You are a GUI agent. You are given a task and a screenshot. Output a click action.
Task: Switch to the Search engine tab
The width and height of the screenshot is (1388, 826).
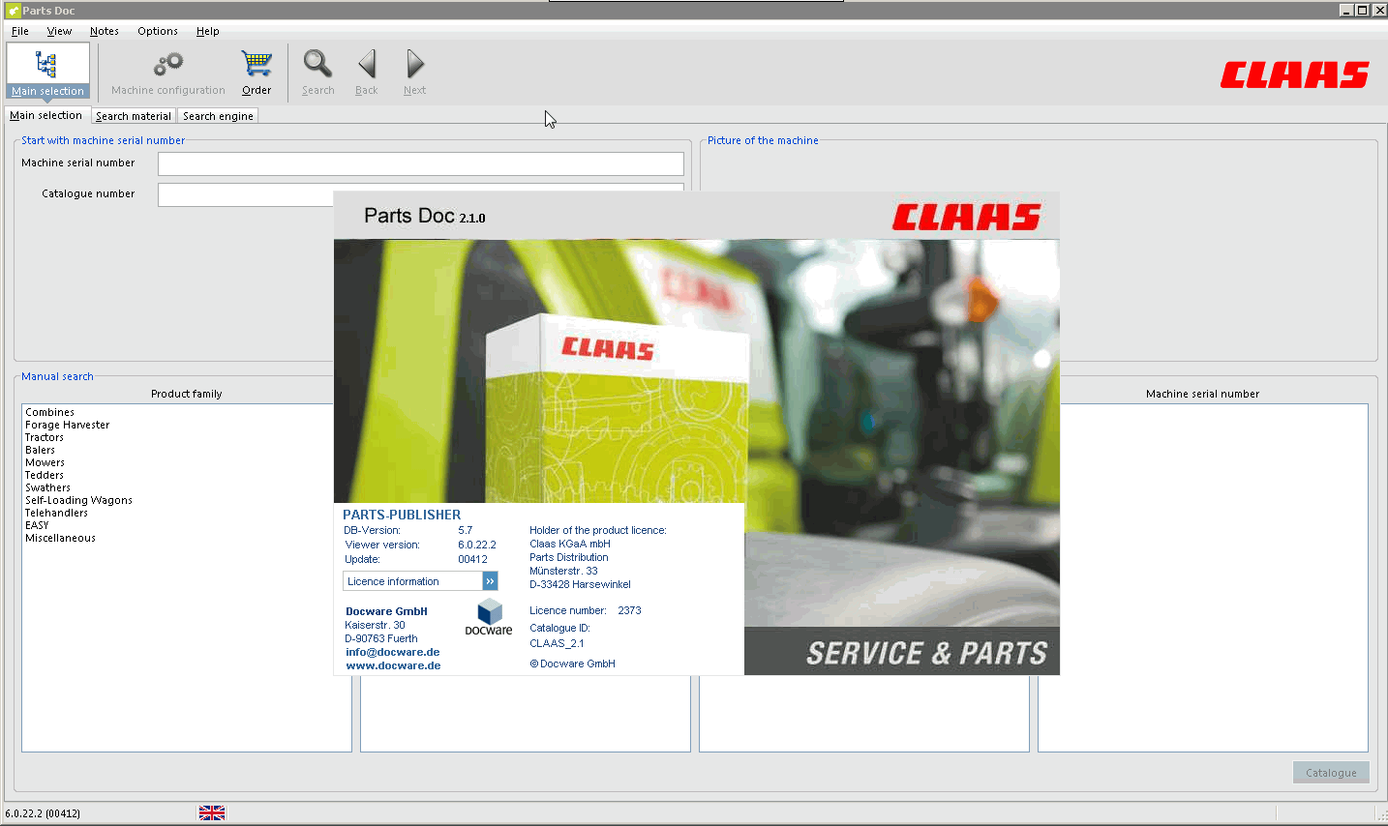click(217, 115)
